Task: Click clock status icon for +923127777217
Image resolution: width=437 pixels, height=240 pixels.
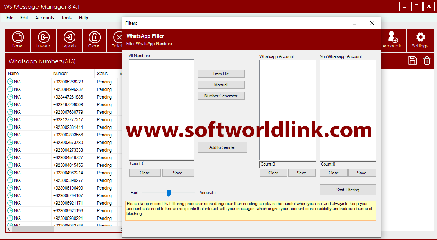Action: point(10,119)
